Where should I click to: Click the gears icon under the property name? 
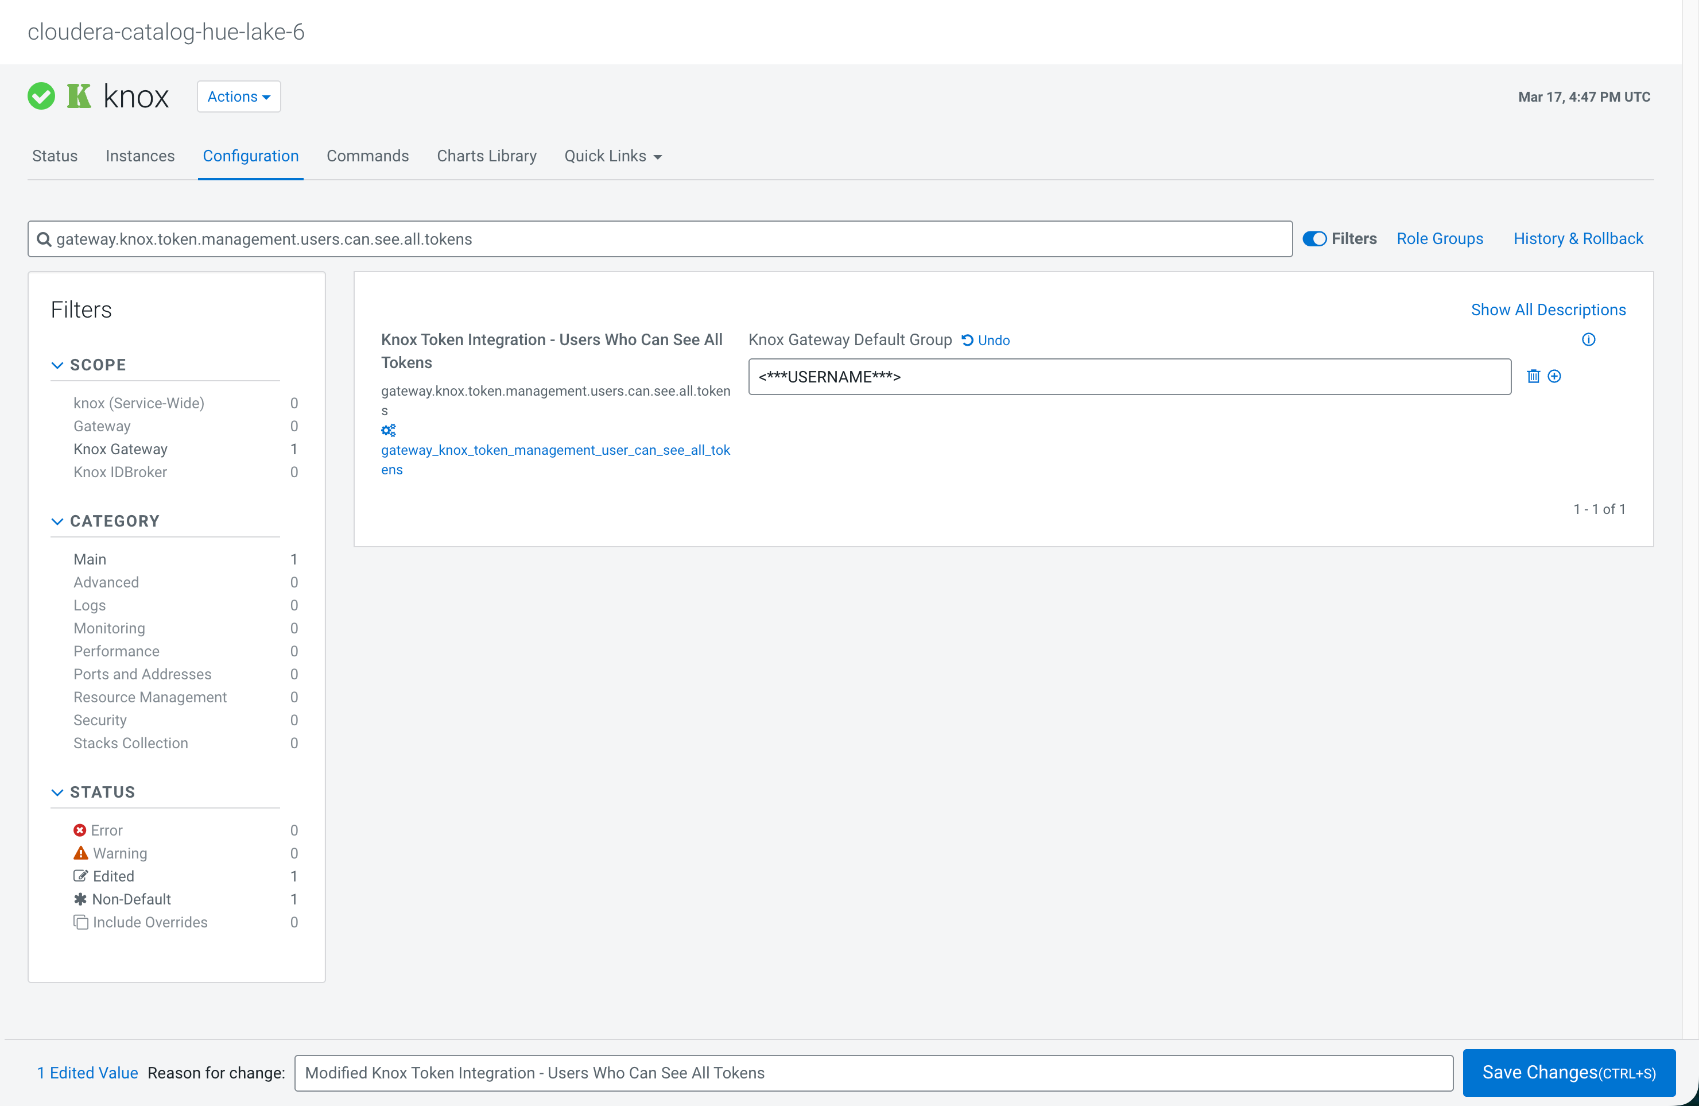click(389, 430)
